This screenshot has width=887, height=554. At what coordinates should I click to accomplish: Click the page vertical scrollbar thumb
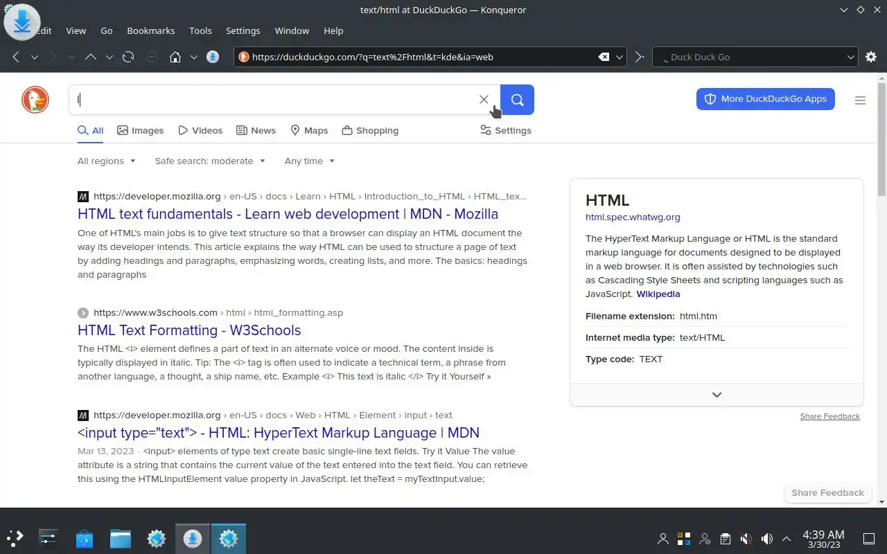pos(881,138)
